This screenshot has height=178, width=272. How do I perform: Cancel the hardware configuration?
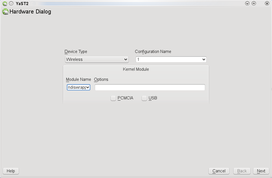tap(219, 171)
